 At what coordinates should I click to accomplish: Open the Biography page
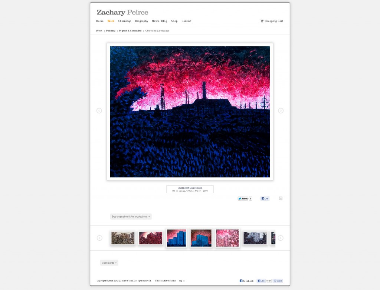(x=141, y=21)
